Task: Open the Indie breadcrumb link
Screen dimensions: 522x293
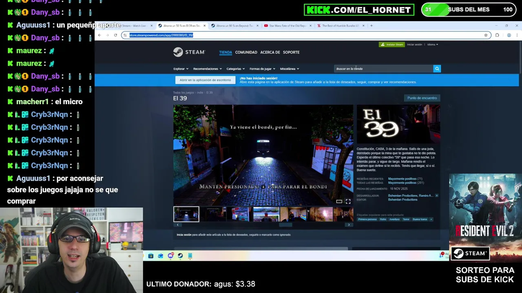Action: [x=200, y=93]
